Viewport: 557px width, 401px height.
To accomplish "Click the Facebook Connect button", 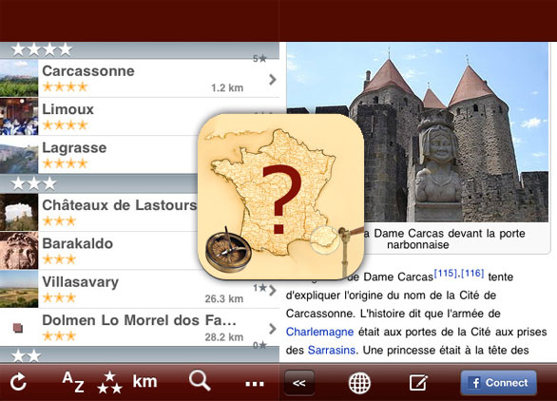I will [498, 383].
